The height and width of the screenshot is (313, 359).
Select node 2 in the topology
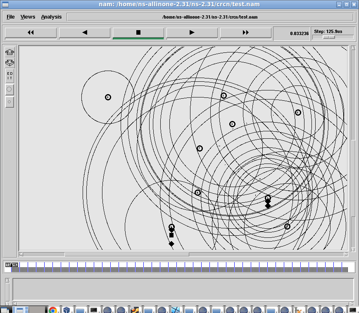pyautogui.click(x=287, y=227)
